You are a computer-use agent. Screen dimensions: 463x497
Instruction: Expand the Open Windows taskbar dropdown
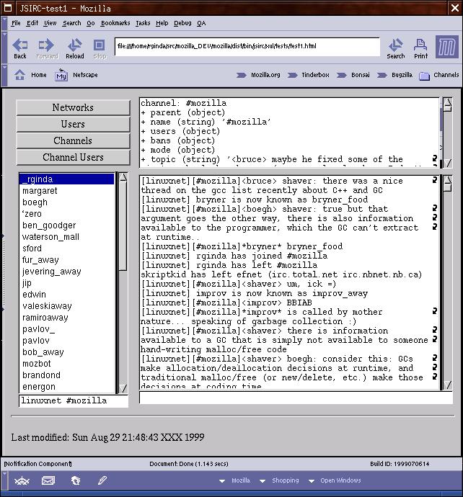[x=312, y=481]
